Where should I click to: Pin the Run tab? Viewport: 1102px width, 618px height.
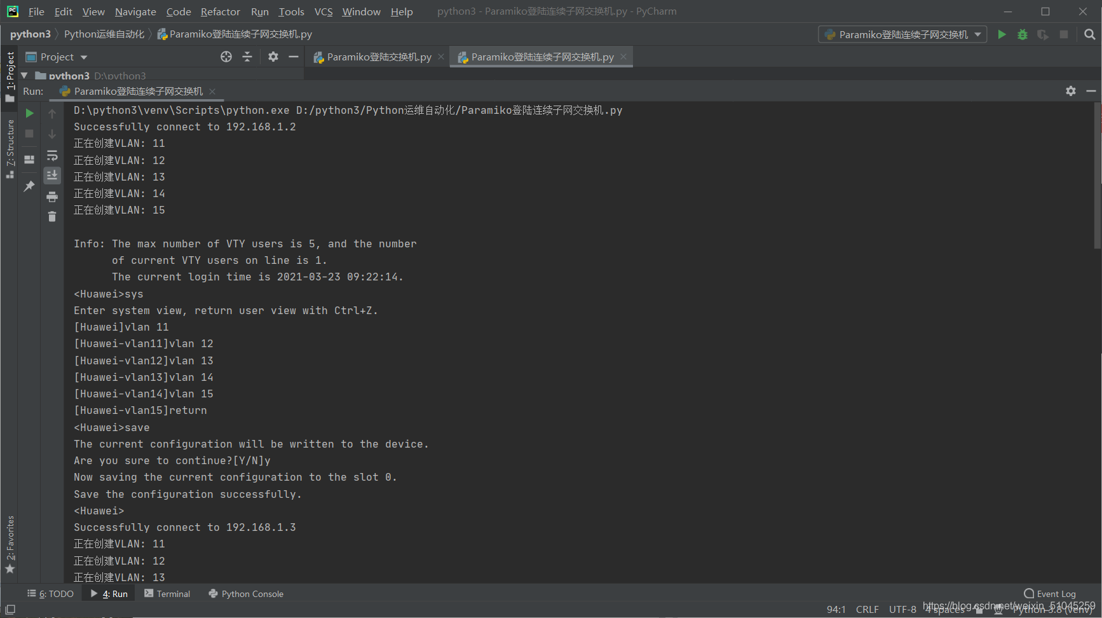pos(29,186)
